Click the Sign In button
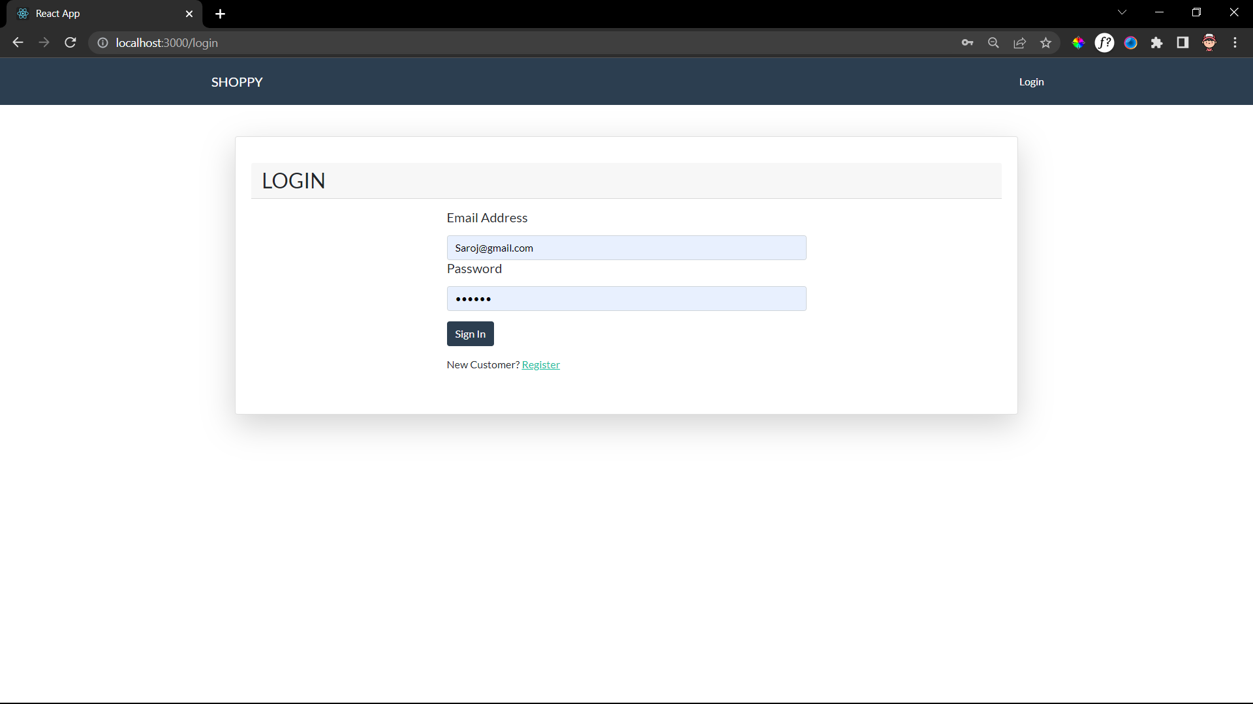 [x=470, y=334]
